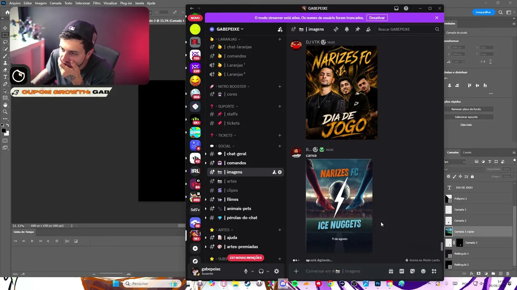Click attachment plus button in message bar

coord(296,271)
